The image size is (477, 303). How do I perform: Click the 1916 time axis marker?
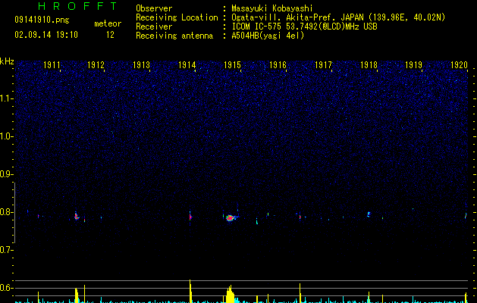[x=278, y=65]
